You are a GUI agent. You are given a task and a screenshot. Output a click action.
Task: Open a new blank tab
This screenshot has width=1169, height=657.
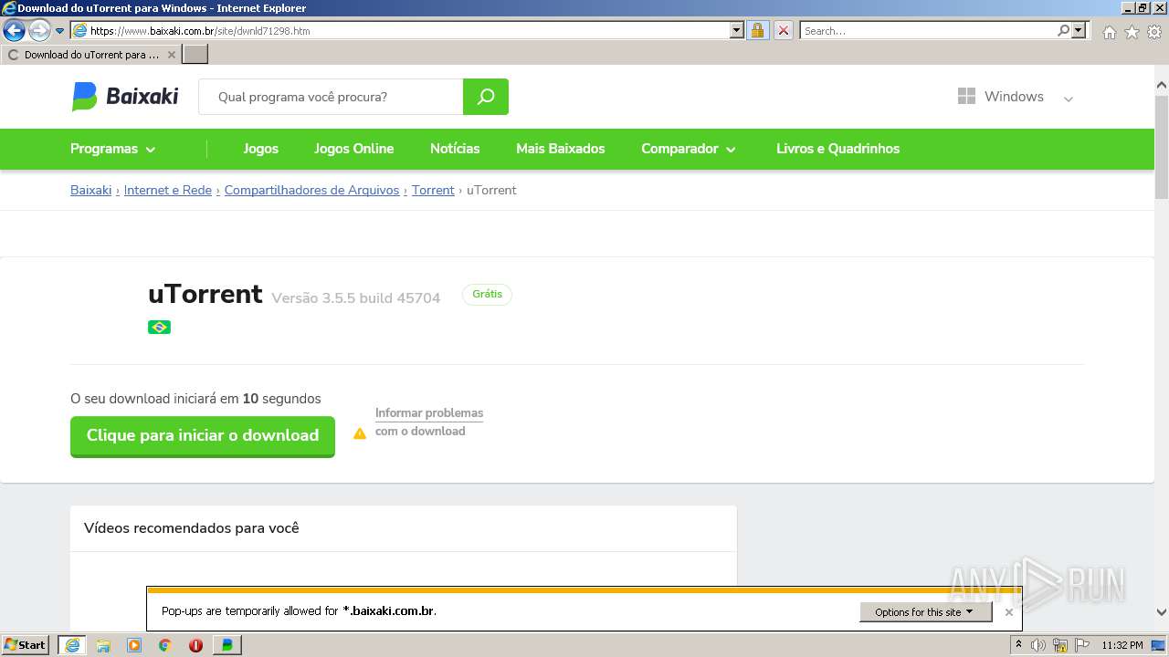(195, 55)
